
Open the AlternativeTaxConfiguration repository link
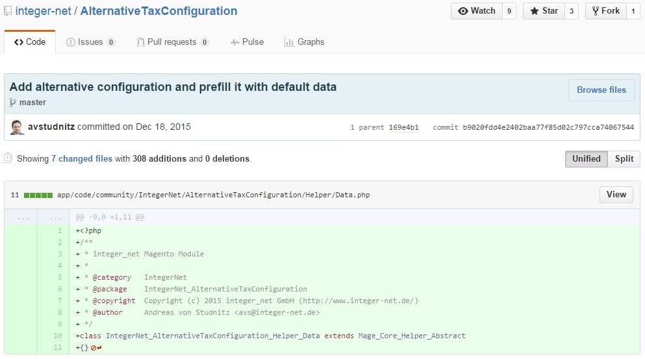click(x=158, y=11)
